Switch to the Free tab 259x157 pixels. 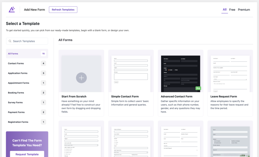coord(232,10)
